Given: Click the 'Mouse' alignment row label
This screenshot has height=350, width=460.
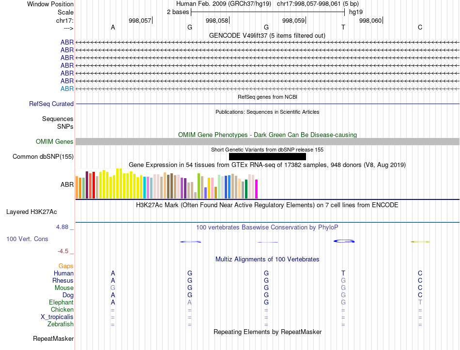Looking at the screenshot, I should coord(64,288).
